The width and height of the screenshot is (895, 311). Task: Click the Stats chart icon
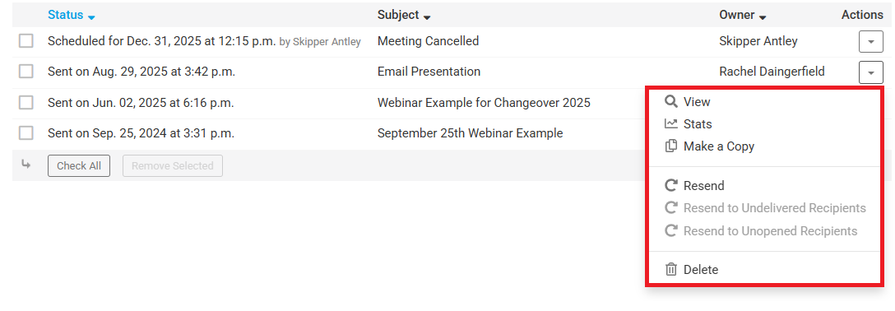tap(671, 124)
